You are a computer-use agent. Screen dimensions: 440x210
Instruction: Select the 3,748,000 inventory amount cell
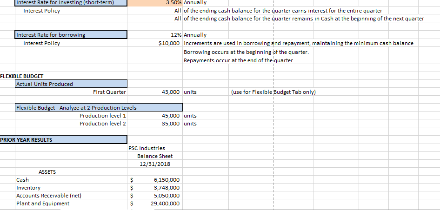(155, 188)
